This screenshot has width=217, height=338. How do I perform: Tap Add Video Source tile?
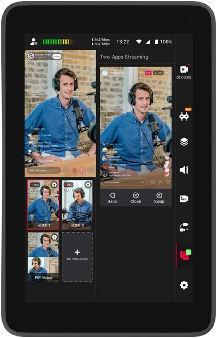77,256
